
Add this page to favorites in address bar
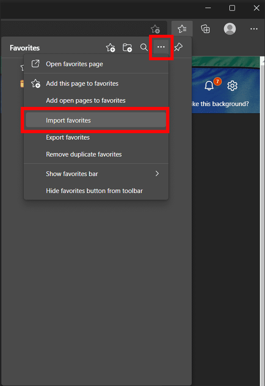pos(155,29)
